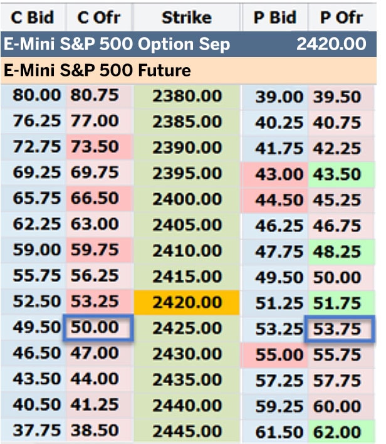Select the Strike column header
Image resolution: width=386 pixels, height=444 pixels.
pos(187,17)
